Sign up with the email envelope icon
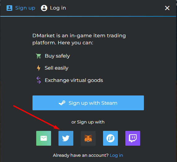Viewport: 177px width, 162px height. pos(44,138)
